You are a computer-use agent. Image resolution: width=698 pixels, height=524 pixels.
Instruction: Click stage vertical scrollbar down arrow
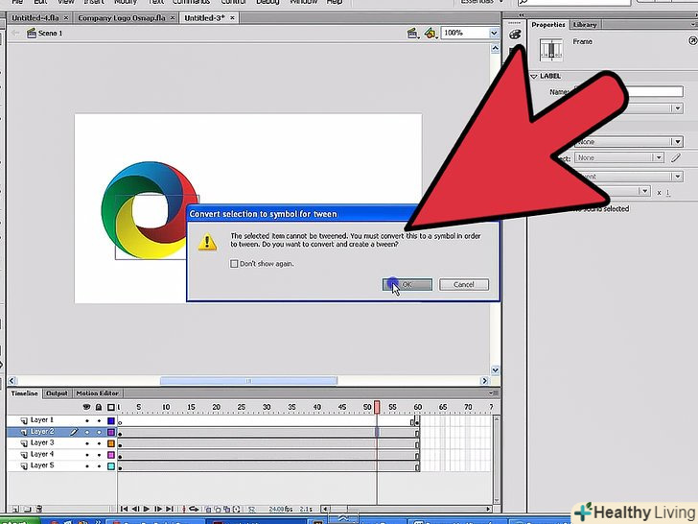(495, 370)
